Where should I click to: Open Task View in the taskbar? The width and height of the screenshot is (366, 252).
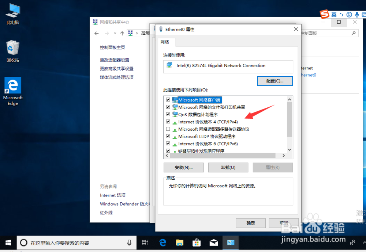[145, 243]
